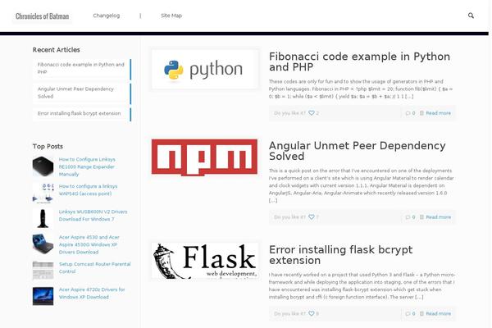492x328 pixels.
Task: Select flask bcrypt entry in Recent Articles
Action: coord(81,114)
